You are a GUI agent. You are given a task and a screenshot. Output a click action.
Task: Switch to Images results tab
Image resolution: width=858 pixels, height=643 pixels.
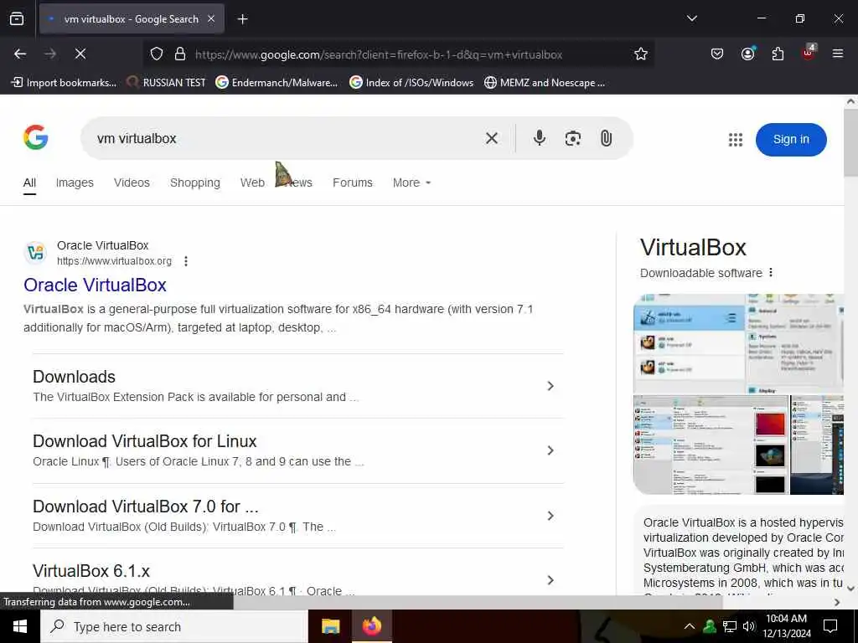point(75,183)
